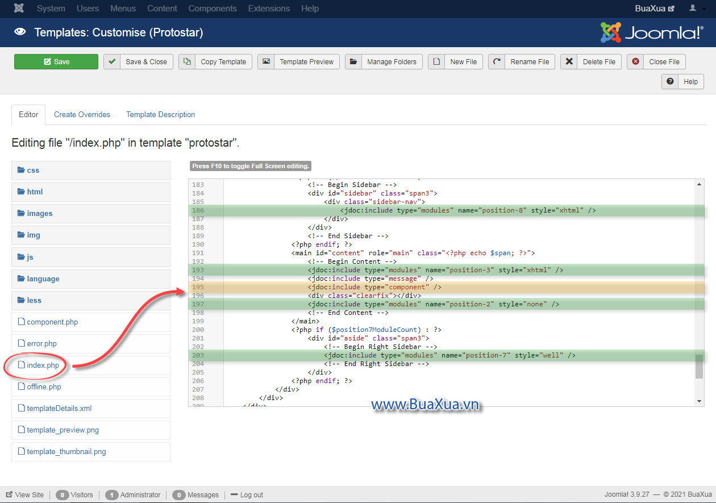Click the question mark icon on Help
The width and height of the screenshot is (716, 503).
click(x=670, y=81)
